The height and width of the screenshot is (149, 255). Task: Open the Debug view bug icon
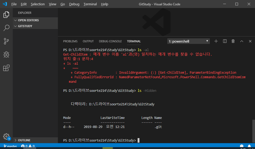[x=6, y=55]
